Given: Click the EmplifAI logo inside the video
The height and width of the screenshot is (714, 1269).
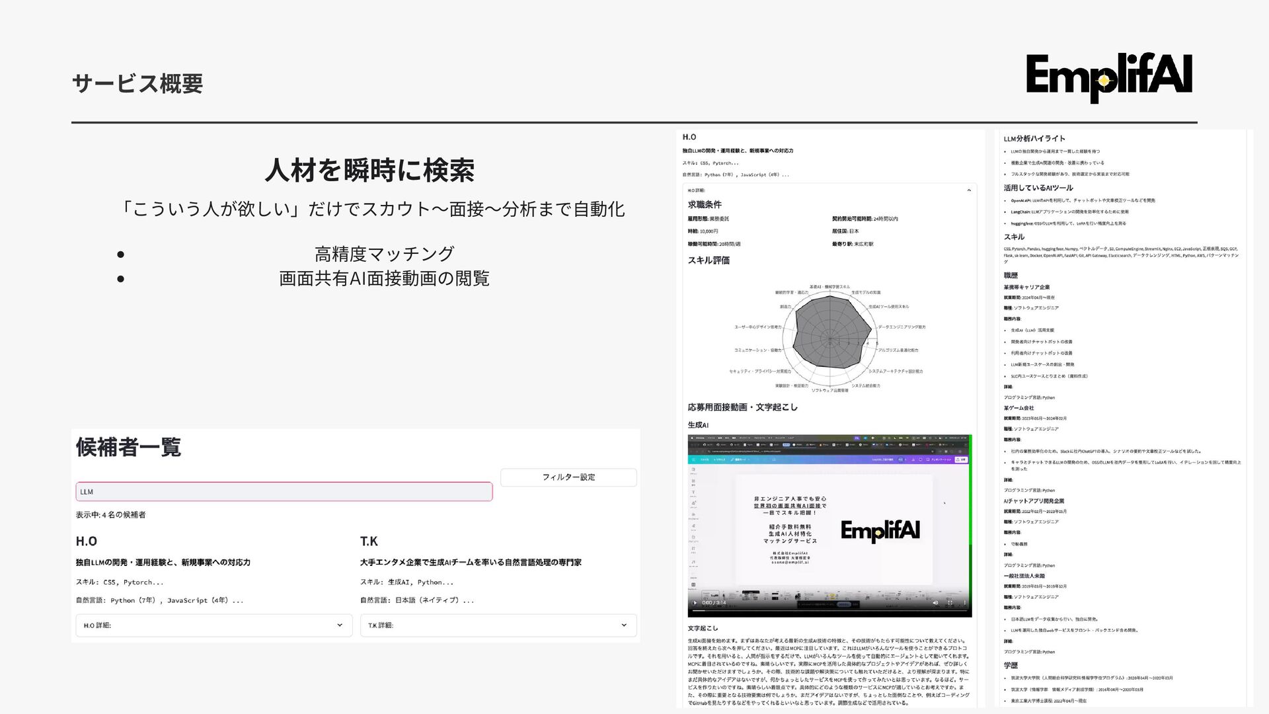Looking at the screenshot, I should pyautogui.click(x=880, y=531).
